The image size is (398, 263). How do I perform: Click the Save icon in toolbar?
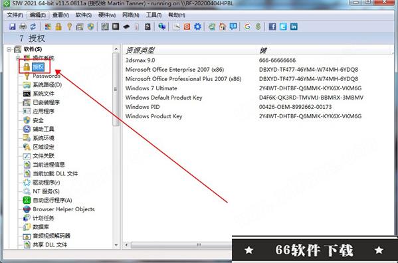pos(12,27)
